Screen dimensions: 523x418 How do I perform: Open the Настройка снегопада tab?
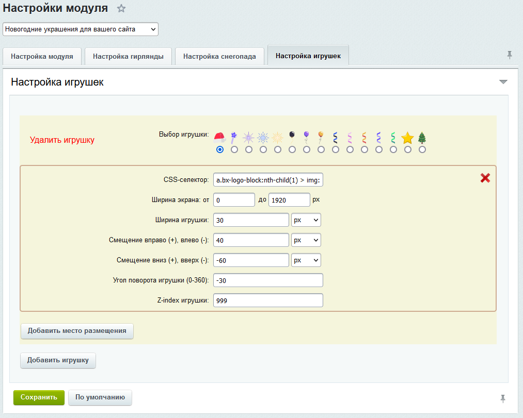(219, 56)
